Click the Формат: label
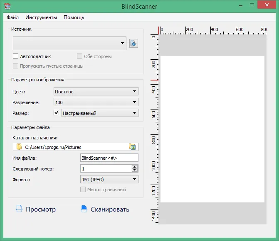Screen dimensions: 279x241 [x=21, y=180]
